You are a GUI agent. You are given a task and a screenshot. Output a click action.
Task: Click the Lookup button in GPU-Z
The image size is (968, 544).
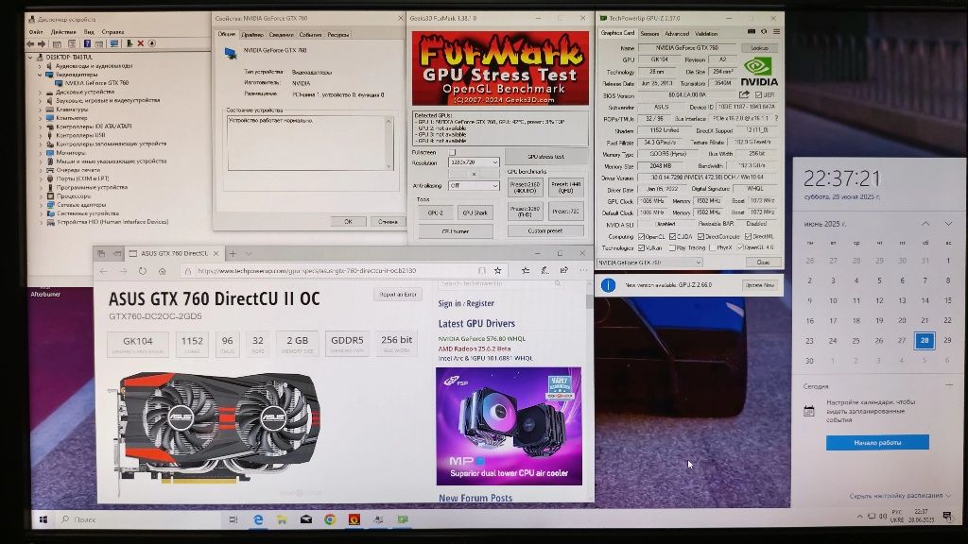[760, 47]
